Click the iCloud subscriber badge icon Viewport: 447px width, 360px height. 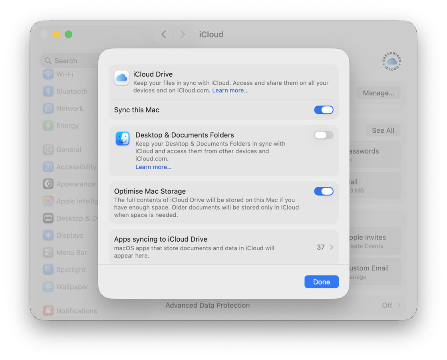coord(391,61)
